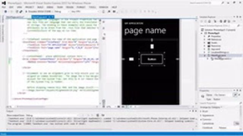This screenshot has width=243, height=136.
Task: Click the Search Properties box
Action: coord(220,103)
